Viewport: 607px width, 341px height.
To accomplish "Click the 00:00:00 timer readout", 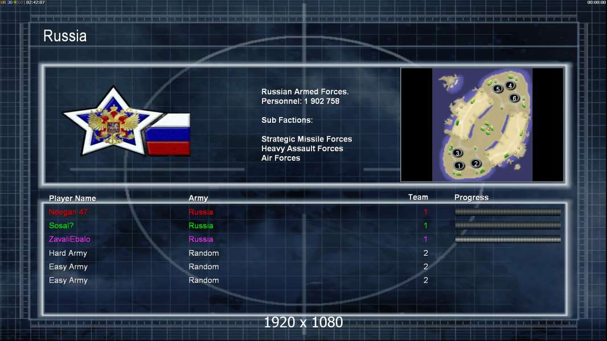I will [x=597, y=2].
